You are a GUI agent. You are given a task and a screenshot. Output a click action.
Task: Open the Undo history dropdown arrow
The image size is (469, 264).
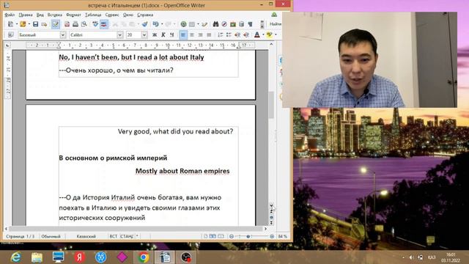162,24
